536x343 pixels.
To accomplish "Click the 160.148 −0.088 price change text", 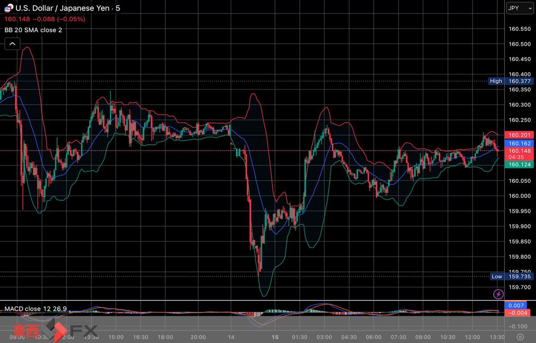I will [45, 19].
